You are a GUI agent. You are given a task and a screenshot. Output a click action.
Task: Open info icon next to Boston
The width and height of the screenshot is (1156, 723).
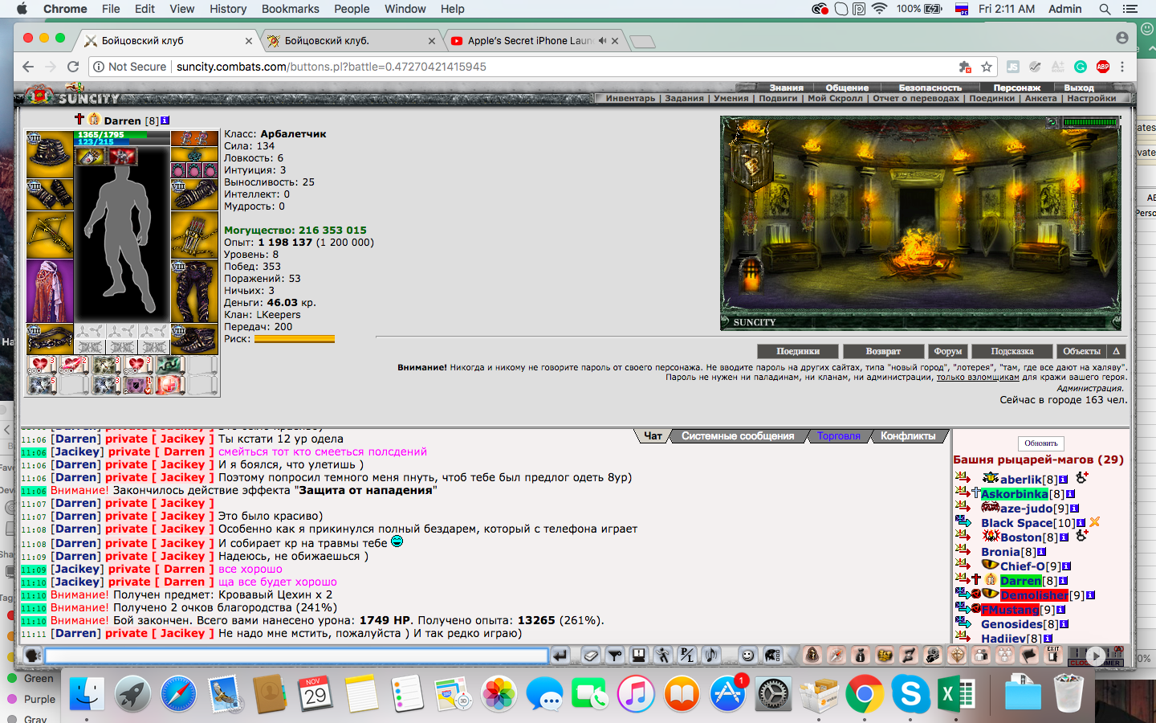coord(1064,537)
